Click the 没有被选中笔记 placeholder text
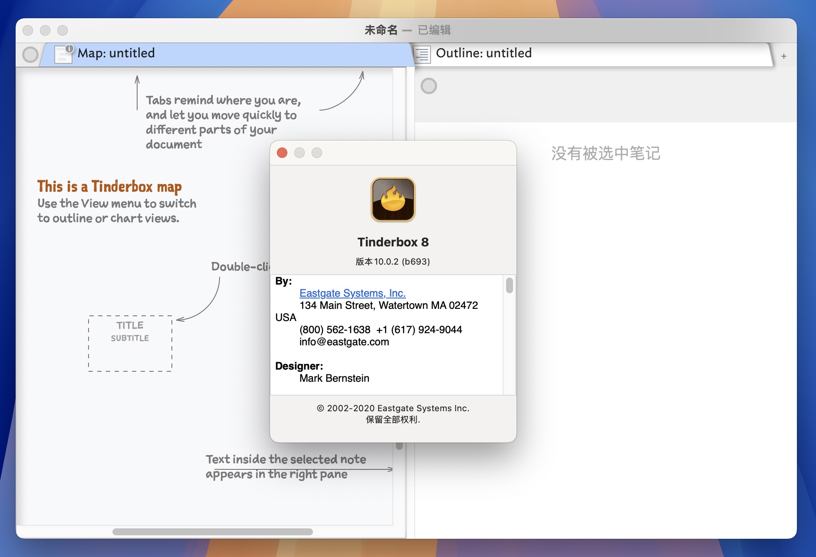 tap(606, 153)
